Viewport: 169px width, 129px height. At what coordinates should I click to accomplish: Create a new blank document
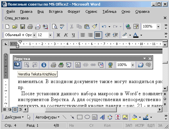(x=7, y=27)
